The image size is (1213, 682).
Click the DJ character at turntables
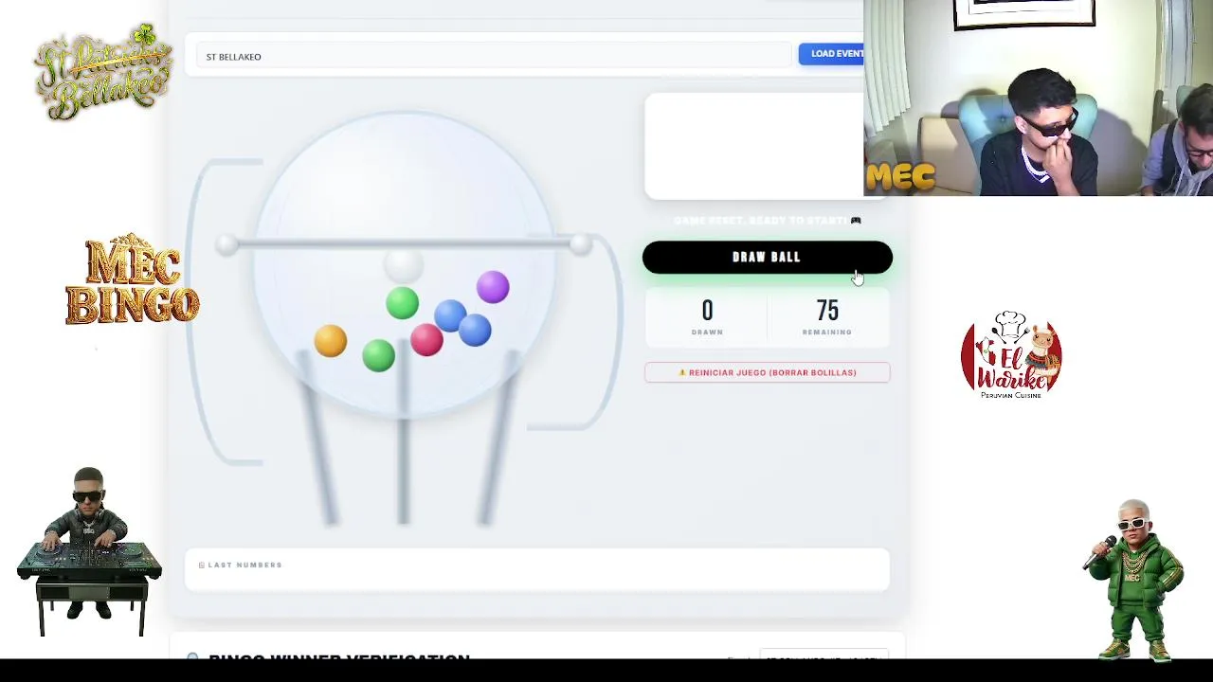point(88,551)
